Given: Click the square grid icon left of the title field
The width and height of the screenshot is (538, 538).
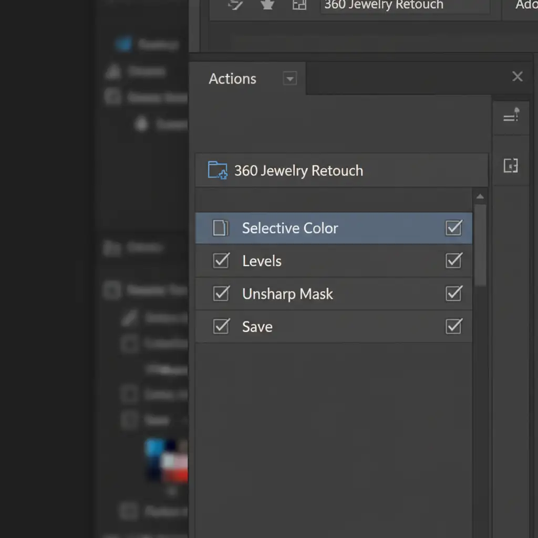Looking at the screenshot, I should (x=299, y=5).
